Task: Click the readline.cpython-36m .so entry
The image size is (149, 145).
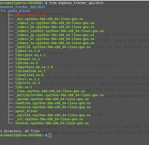Action: 53,103
